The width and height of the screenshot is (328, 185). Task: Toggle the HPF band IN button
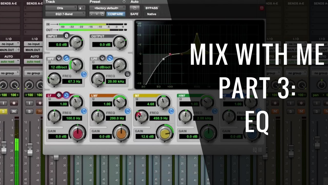(x=84, y=74)
